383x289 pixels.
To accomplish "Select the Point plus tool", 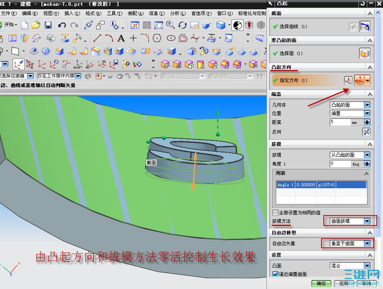I will [133, 38].
